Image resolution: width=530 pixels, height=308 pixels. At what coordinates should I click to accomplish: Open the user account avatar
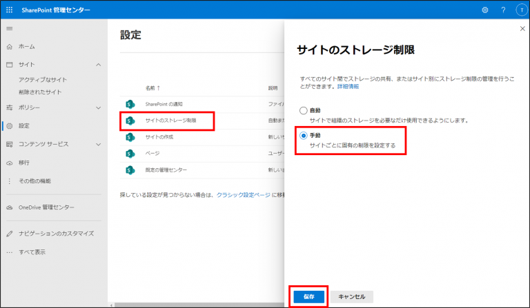click(x=520, y=10)
